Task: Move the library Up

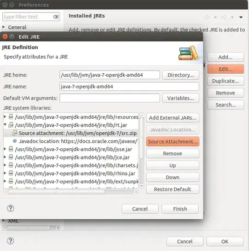Action: pos(172,165)
